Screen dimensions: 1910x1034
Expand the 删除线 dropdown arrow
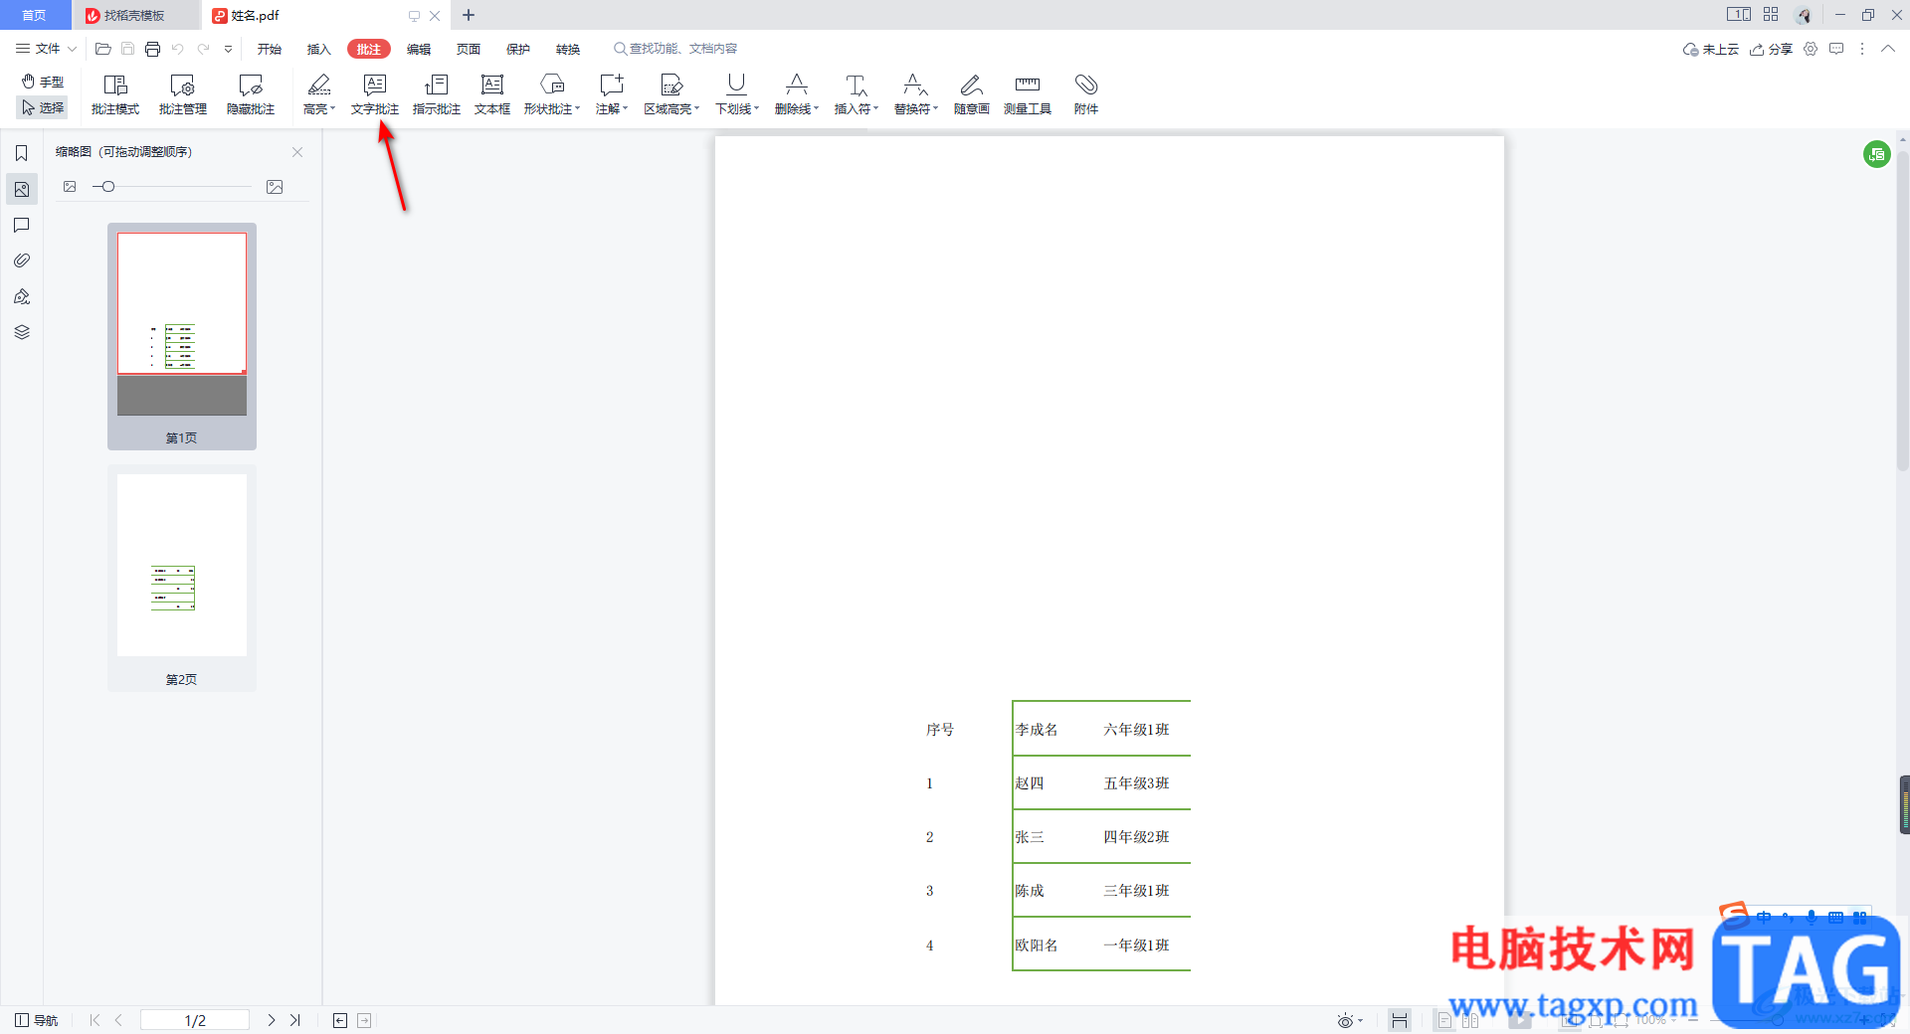click(x=817, y=108)
